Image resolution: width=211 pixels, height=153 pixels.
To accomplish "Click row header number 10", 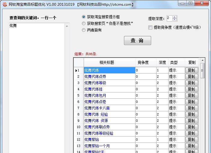I will [x=79, y=127].
